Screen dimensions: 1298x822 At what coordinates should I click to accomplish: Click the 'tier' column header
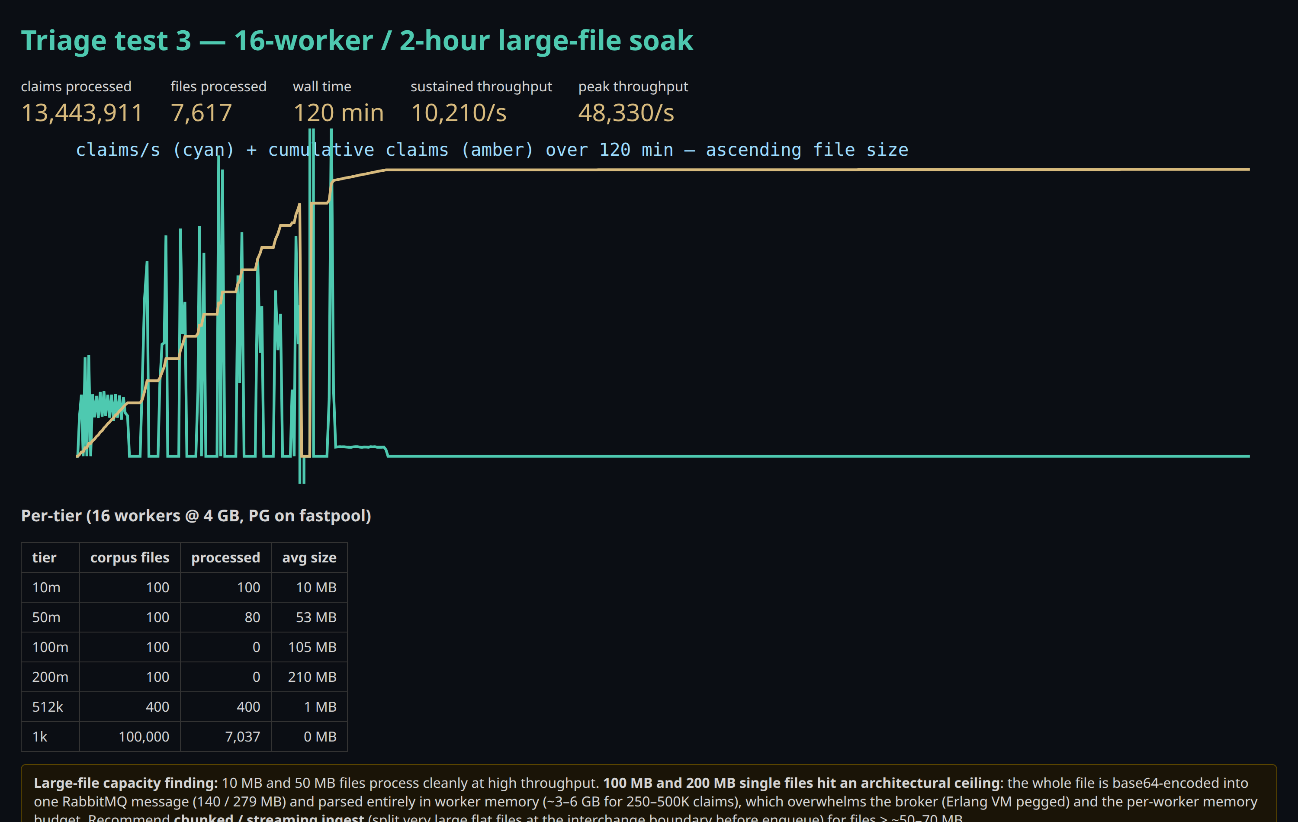(50, 557)
